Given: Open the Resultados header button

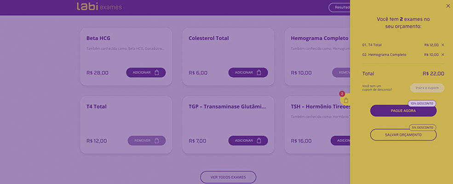Looking at the screenshot, I should coord(339,7).
